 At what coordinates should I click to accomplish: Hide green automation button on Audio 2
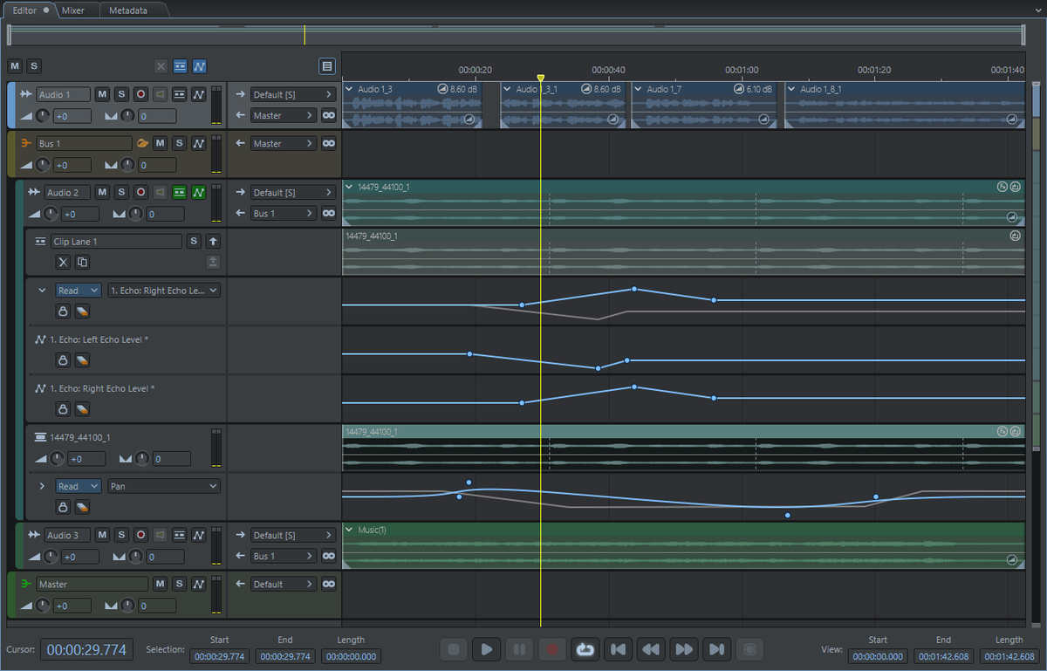point(199,192)
